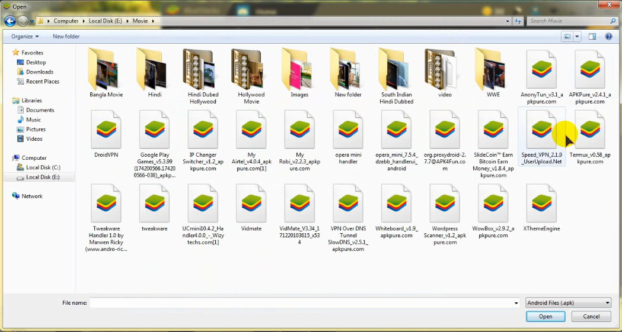Go back with the Back arrow button
622x332 pixels.
click(10, 21)
